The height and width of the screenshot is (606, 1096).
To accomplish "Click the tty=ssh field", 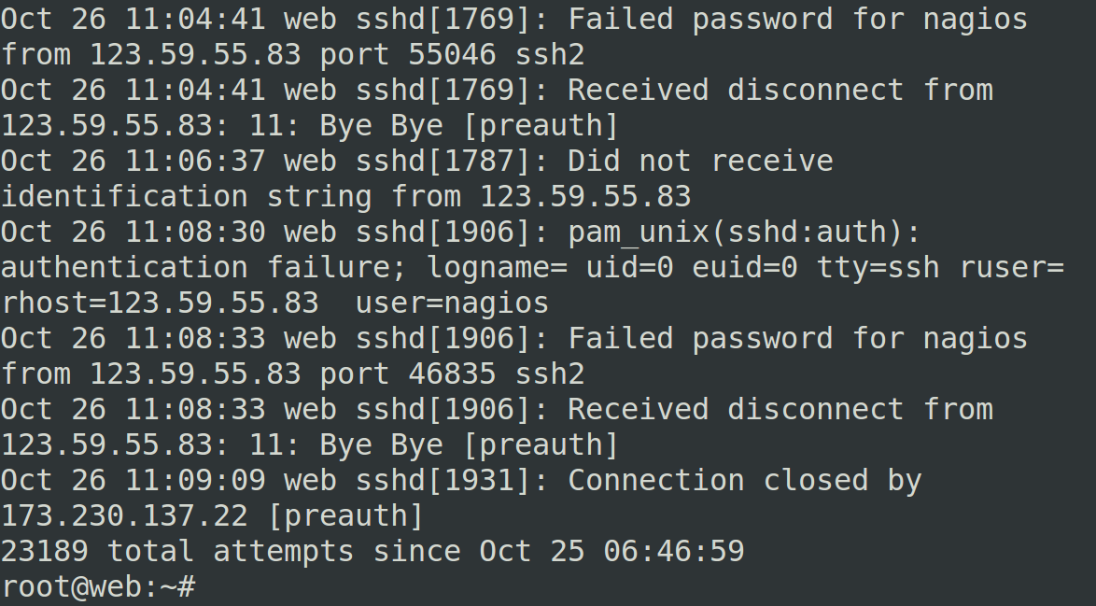I will click(x=878, y=267).
